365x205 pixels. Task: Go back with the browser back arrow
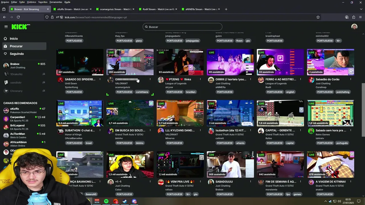(5, 17)
